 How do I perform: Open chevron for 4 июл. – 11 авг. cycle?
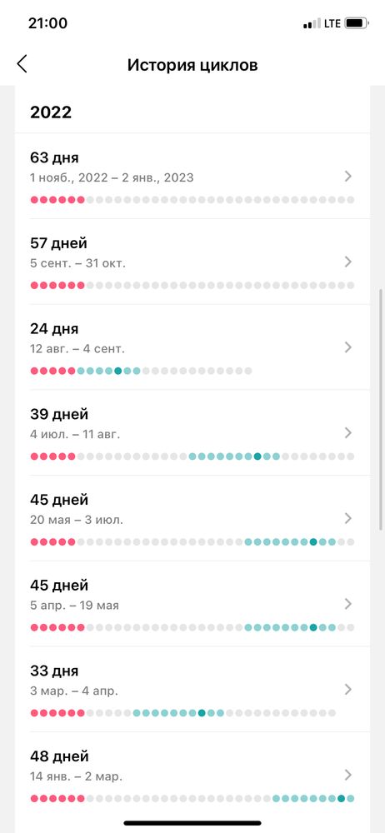(x=348, y=433)
